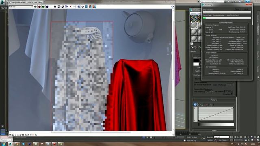Click the greyscale gradient bar below Mix Curve
Image resolution: width=260 pixels, height=146 pixels.
click(x=216, y=125)
